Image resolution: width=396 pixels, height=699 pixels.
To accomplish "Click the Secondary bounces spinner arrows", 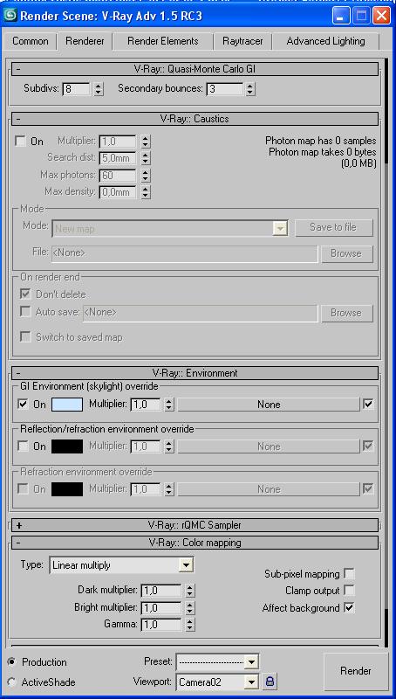I will (250, 89).
